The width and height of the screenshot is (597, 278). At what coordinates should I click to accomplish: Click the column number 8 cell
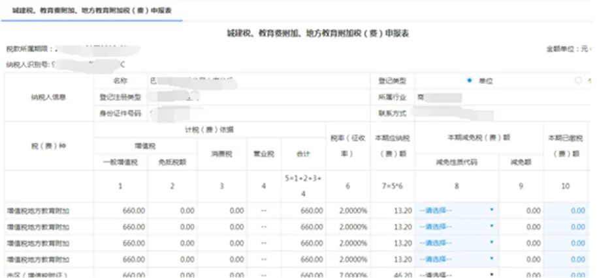click(457, 186)
